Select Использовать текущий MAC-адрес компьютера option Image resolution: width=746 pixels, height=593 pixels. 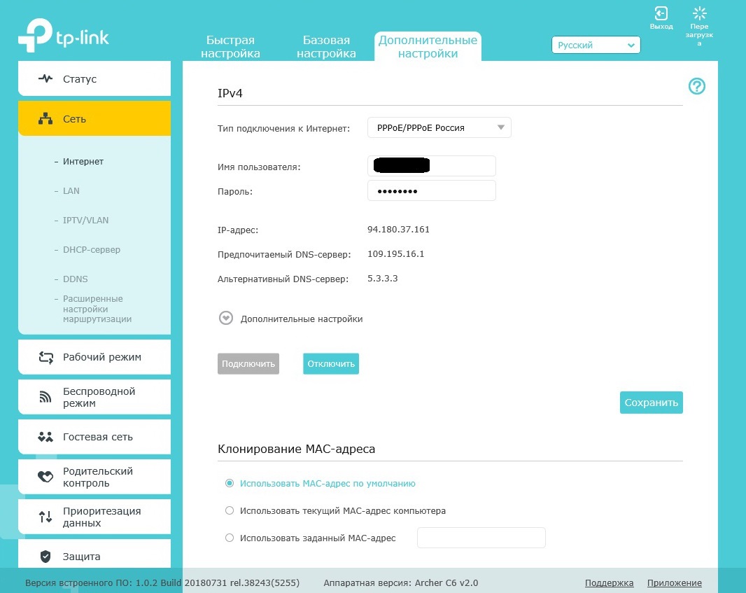230,510
